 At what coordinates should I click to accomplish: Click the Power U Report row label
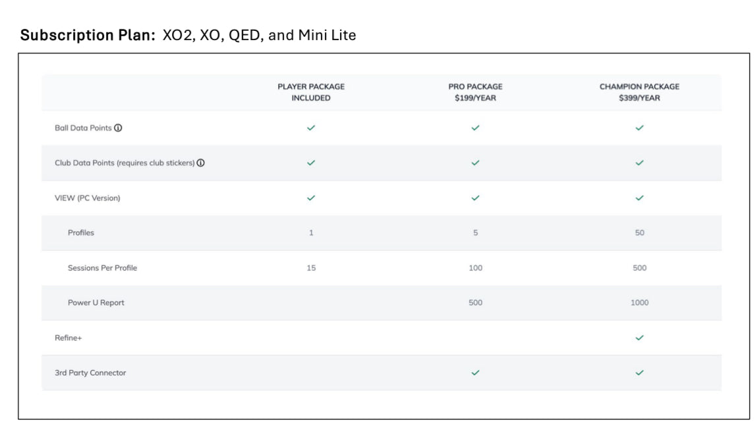pyautogui.click(x=96, y=303)
